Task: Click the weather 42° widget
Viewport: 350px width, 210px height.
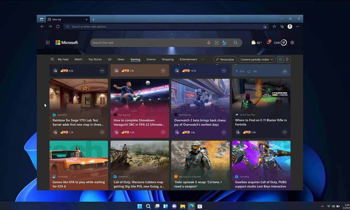Action: coord(256,42)
